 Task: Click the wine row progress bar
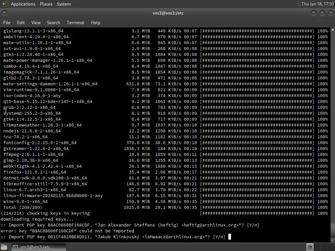point(257,201)
